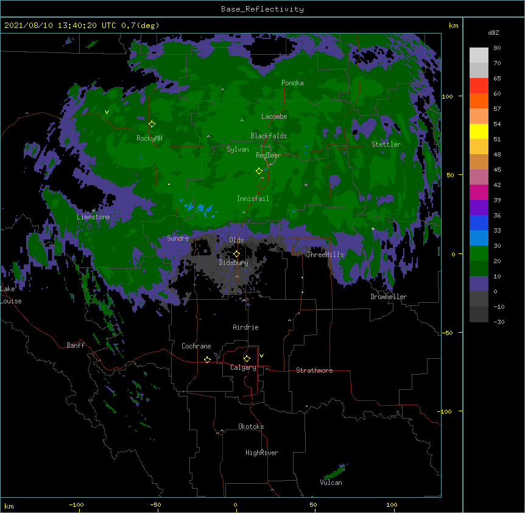Click the yellow diamond marker above RockyMH
Viewport: 525px width, 513px height.
[x=152, y=124]
